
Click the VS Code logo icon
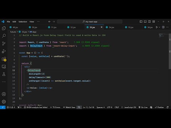point(3,22)
